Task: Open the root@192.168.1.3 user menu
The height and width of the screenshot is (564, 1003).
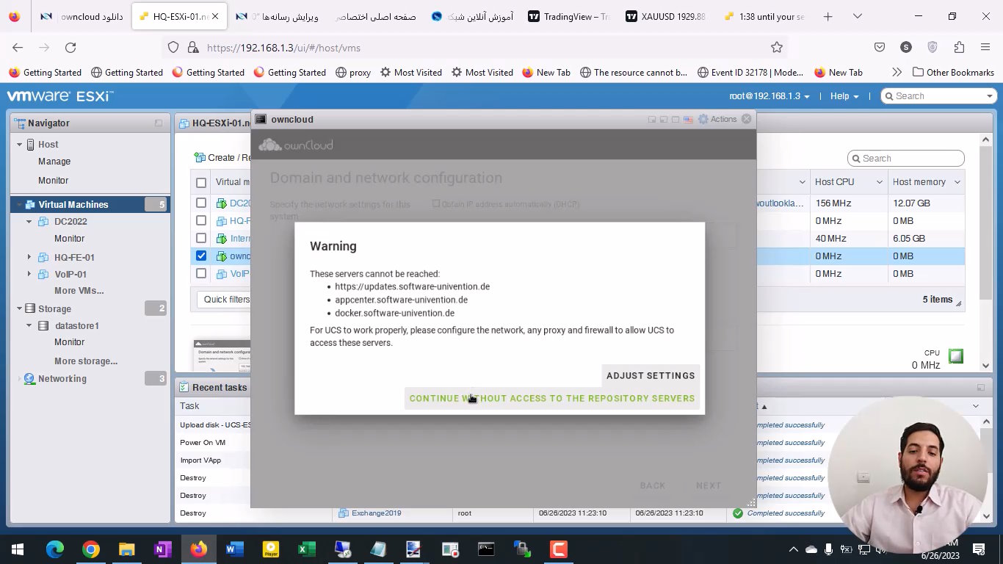Action: coord(770,96)
